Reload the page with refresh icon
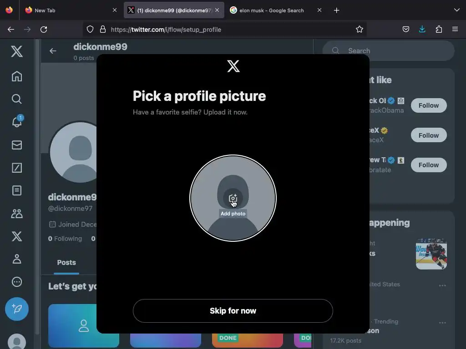 (x=44, y=30)
